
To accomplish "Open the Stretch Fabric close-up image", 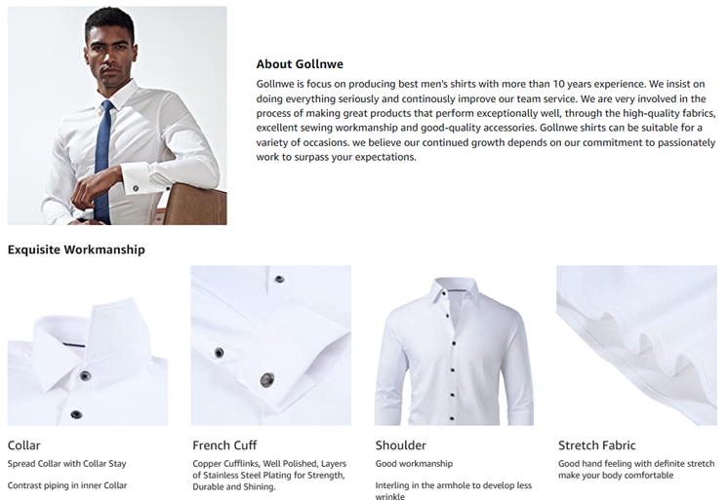I will (636, 345).
